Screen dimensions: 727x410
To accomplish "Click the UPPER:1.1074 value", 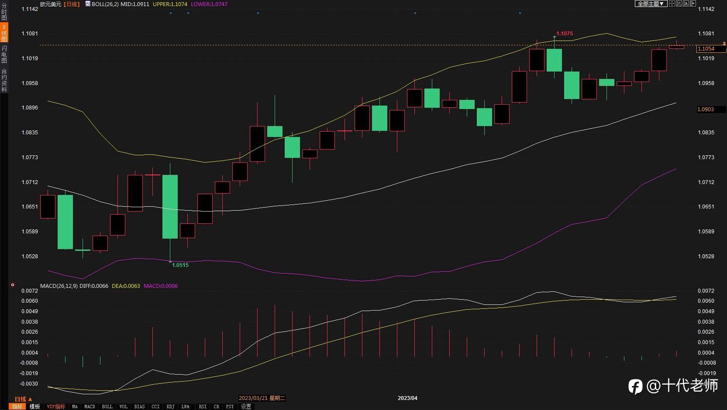I will [170, 4].
